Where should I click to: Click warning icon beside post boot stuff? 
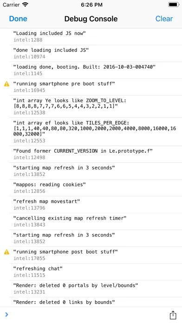point(7,252)
